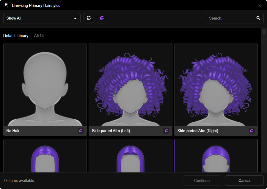
Task: Click the badge on Side-parted Afro (Right)
Action: tap(252, 131)
